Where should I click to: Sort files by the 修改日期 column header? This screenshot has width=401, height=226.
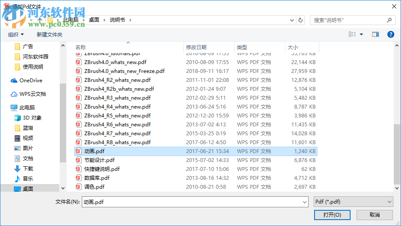pyautogui.click(x=196, y=47)
